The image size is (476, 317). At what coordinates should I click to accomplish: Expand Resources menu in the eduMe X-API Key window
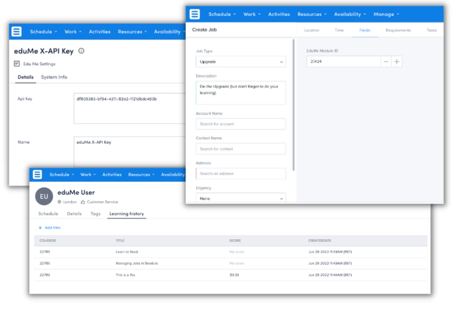(x=132, y=32)
